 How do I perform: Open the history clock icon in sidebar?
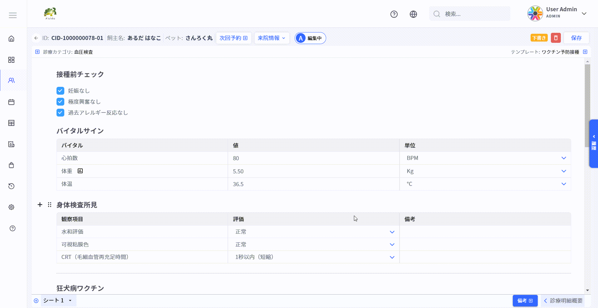(x=12, y=186)
